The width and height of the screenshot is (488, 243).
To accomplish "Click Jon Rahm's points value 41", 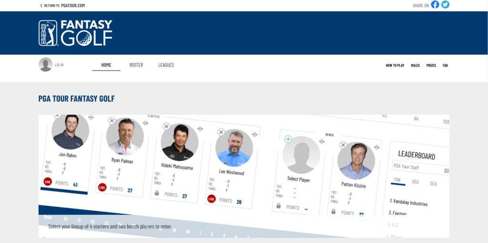I will pos(75,185).
